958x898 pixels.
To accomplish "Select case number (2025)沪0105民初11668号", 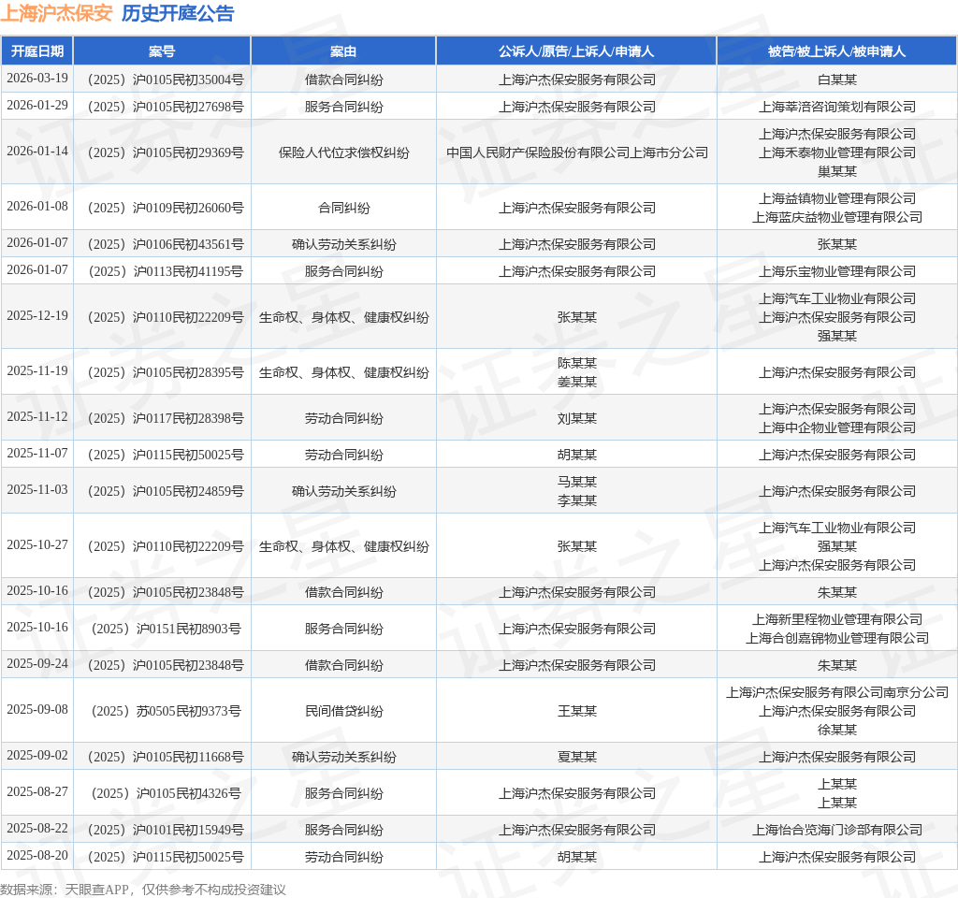I will (166, 757).
